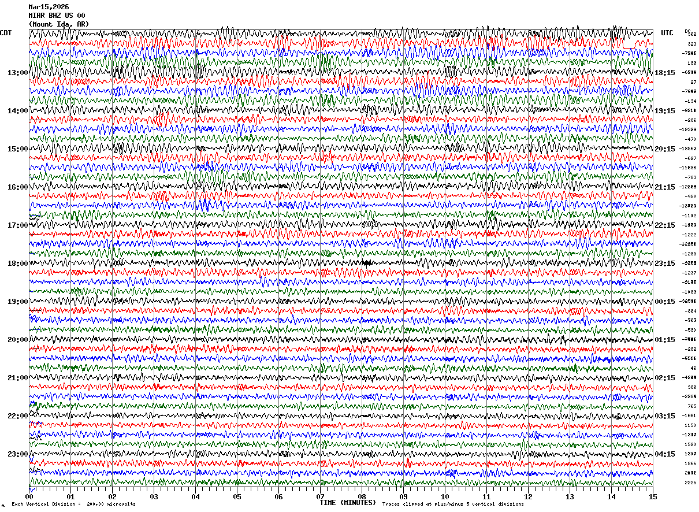Select minute tick 13 on time axis

coord(570,496)
